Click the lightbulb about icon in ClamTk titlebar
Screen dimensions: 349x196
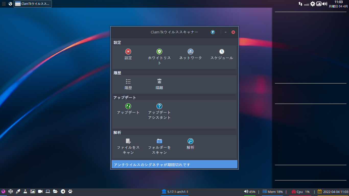[x=213, y=32]
